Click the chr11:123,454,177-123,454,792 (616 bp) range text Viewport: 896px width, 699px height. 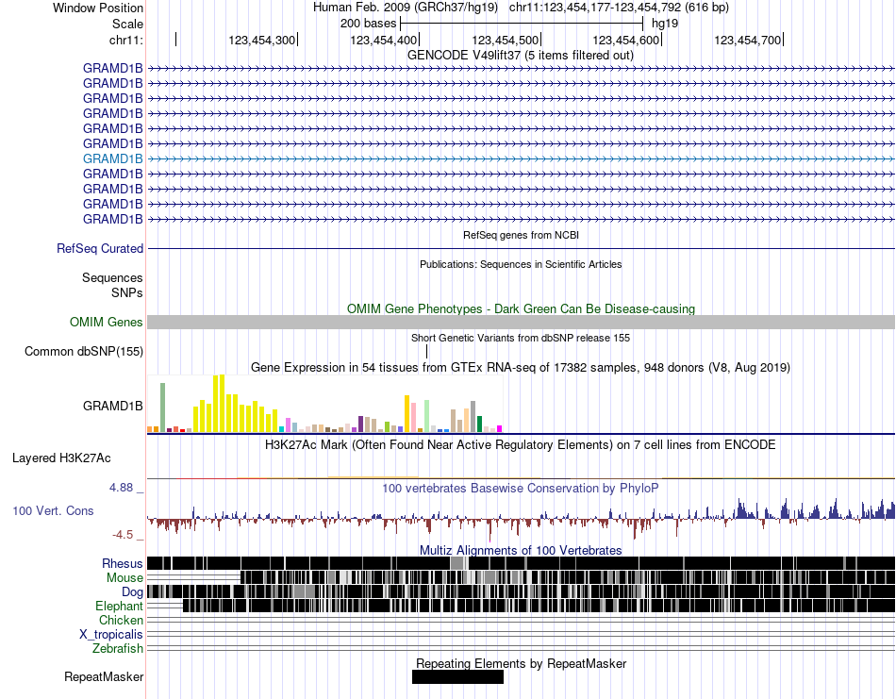click(x=619, y=8)
